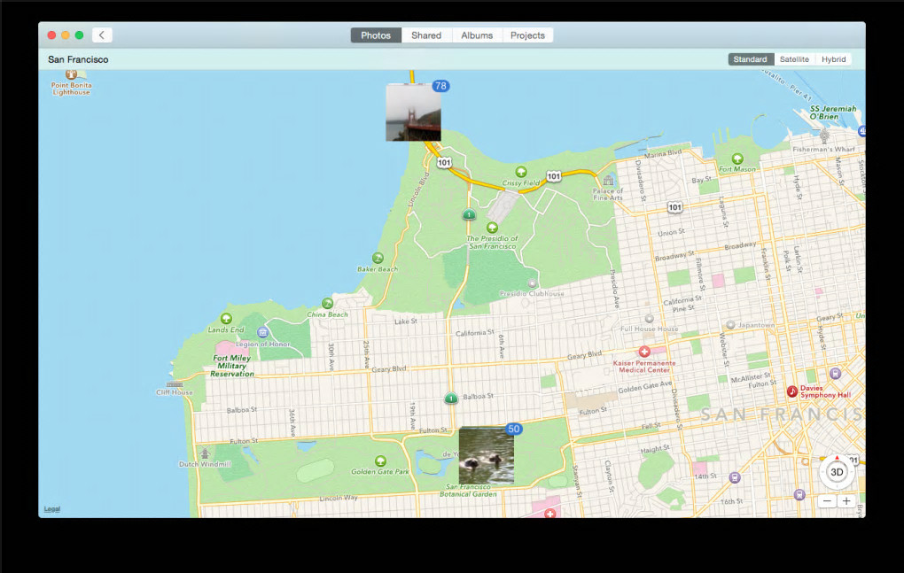Click the Point Bonita Lighthouse icon

[71, 74]
